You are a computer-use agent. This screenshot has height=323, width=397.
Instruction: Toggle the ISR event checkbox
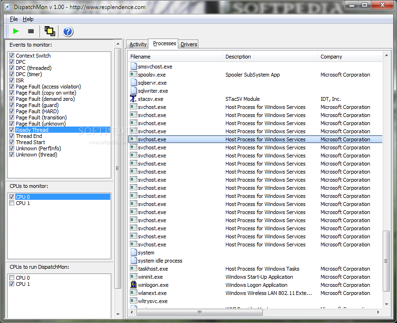pyautogui.click(x=11, y=80)
